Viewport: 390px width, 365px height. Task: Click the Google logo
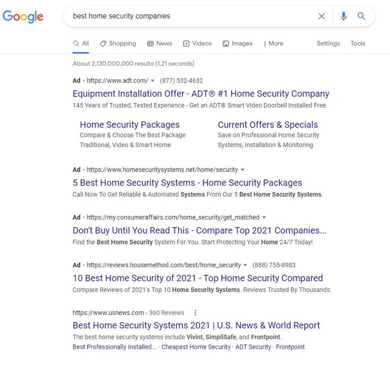(x=23, y=17)
